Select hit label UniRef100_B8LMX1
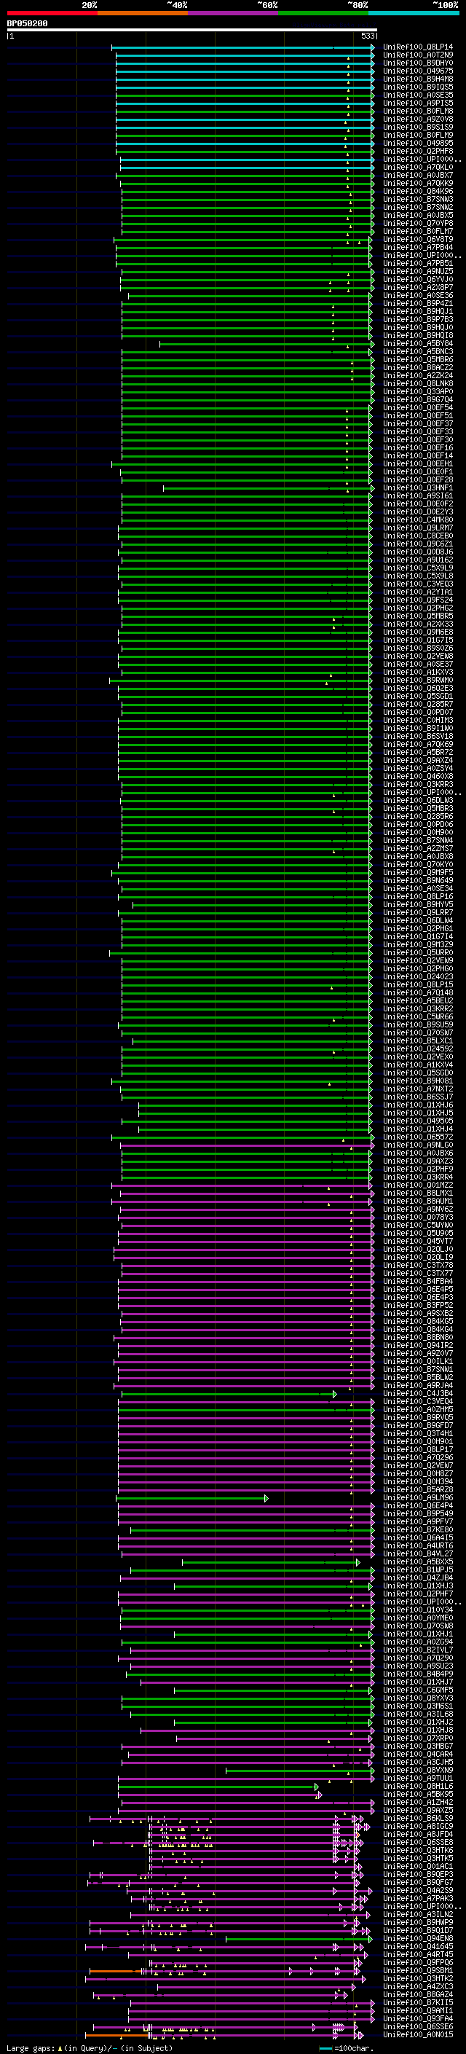The width and height of the screenshot is (466, 2054). 418,1193
